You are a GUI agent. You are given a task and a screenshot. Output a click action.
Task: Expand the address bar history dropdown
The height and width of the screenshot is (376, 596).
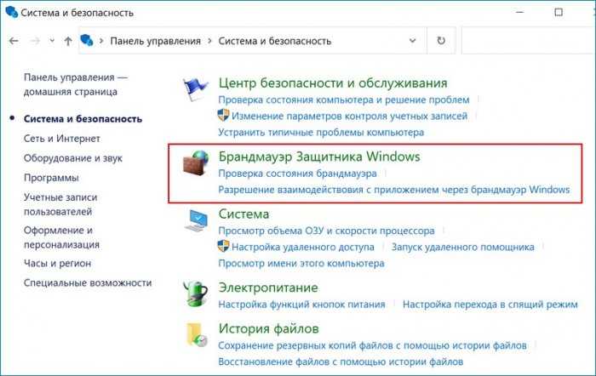click(412, 41)
